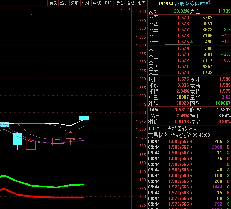231x209 pixels.
Task: Select the 09:44 trade with volume 2000
Action: coord(189,147)
